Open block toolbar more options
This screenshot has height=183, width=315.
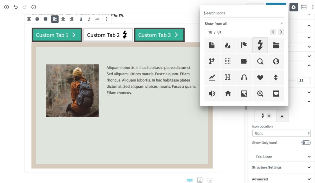click(x=107, y=19)
